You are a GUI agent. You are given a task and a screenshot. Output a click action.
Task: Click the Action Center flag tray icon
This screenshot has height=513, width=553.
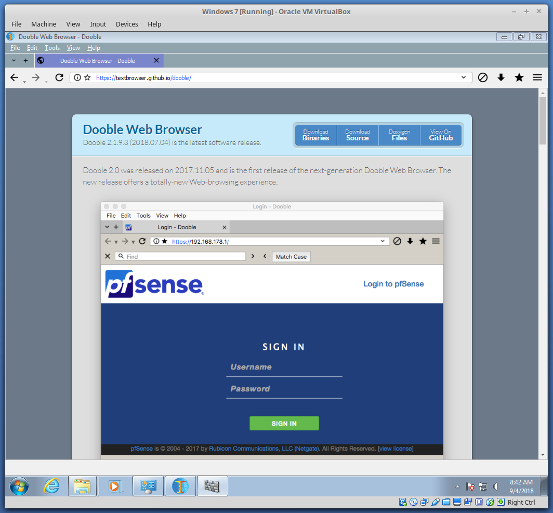(470, 486)
